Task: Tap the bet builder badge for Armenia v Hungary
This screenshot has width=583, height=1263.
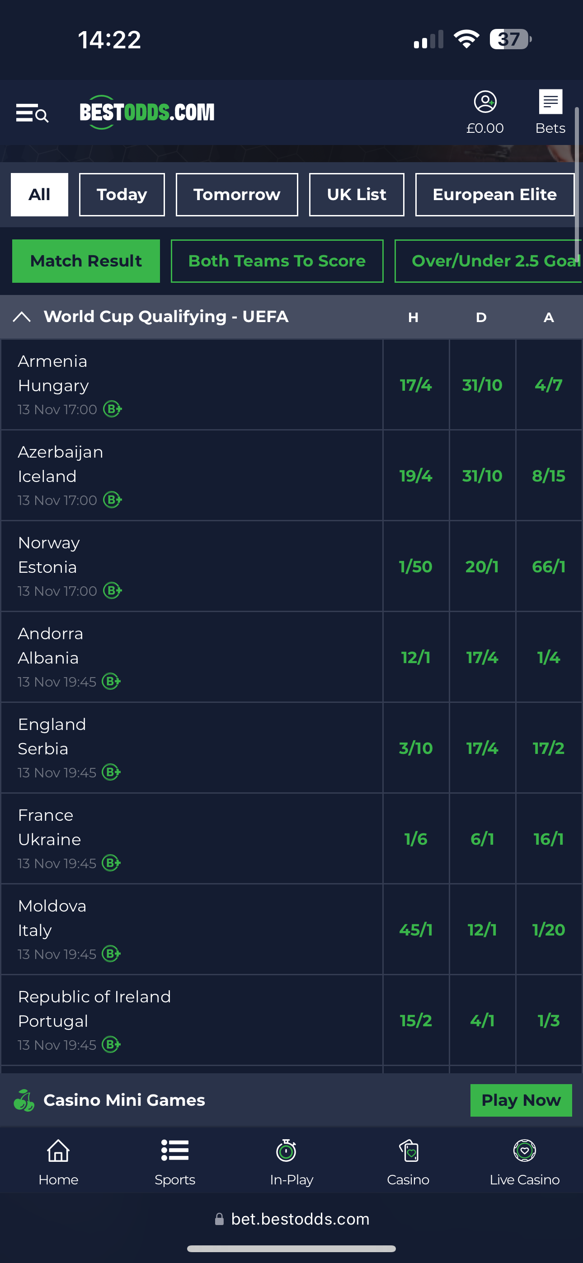Action: pos(113,409)
